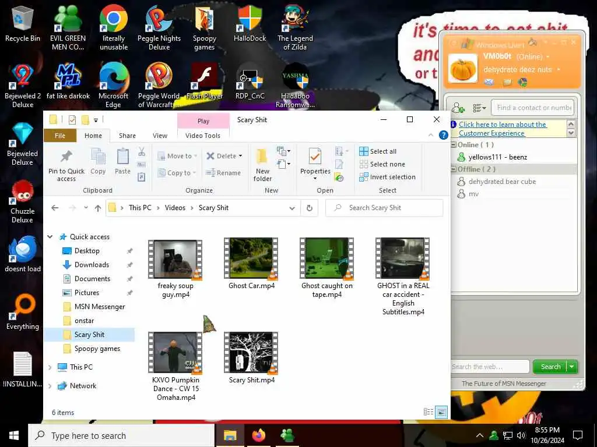The image size is (597, 447).
Task: Select the Thunderbird 'doesnt load' shortcut
Action: click(23, 255)
